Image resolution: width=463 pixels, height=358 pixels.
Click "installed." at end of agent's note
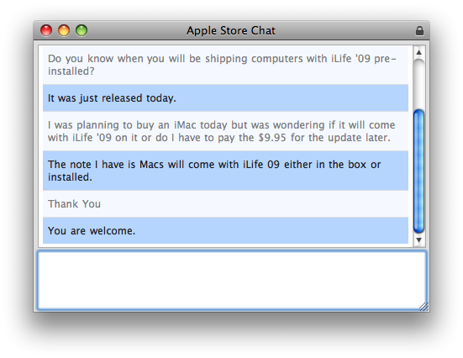click(70, 177)
